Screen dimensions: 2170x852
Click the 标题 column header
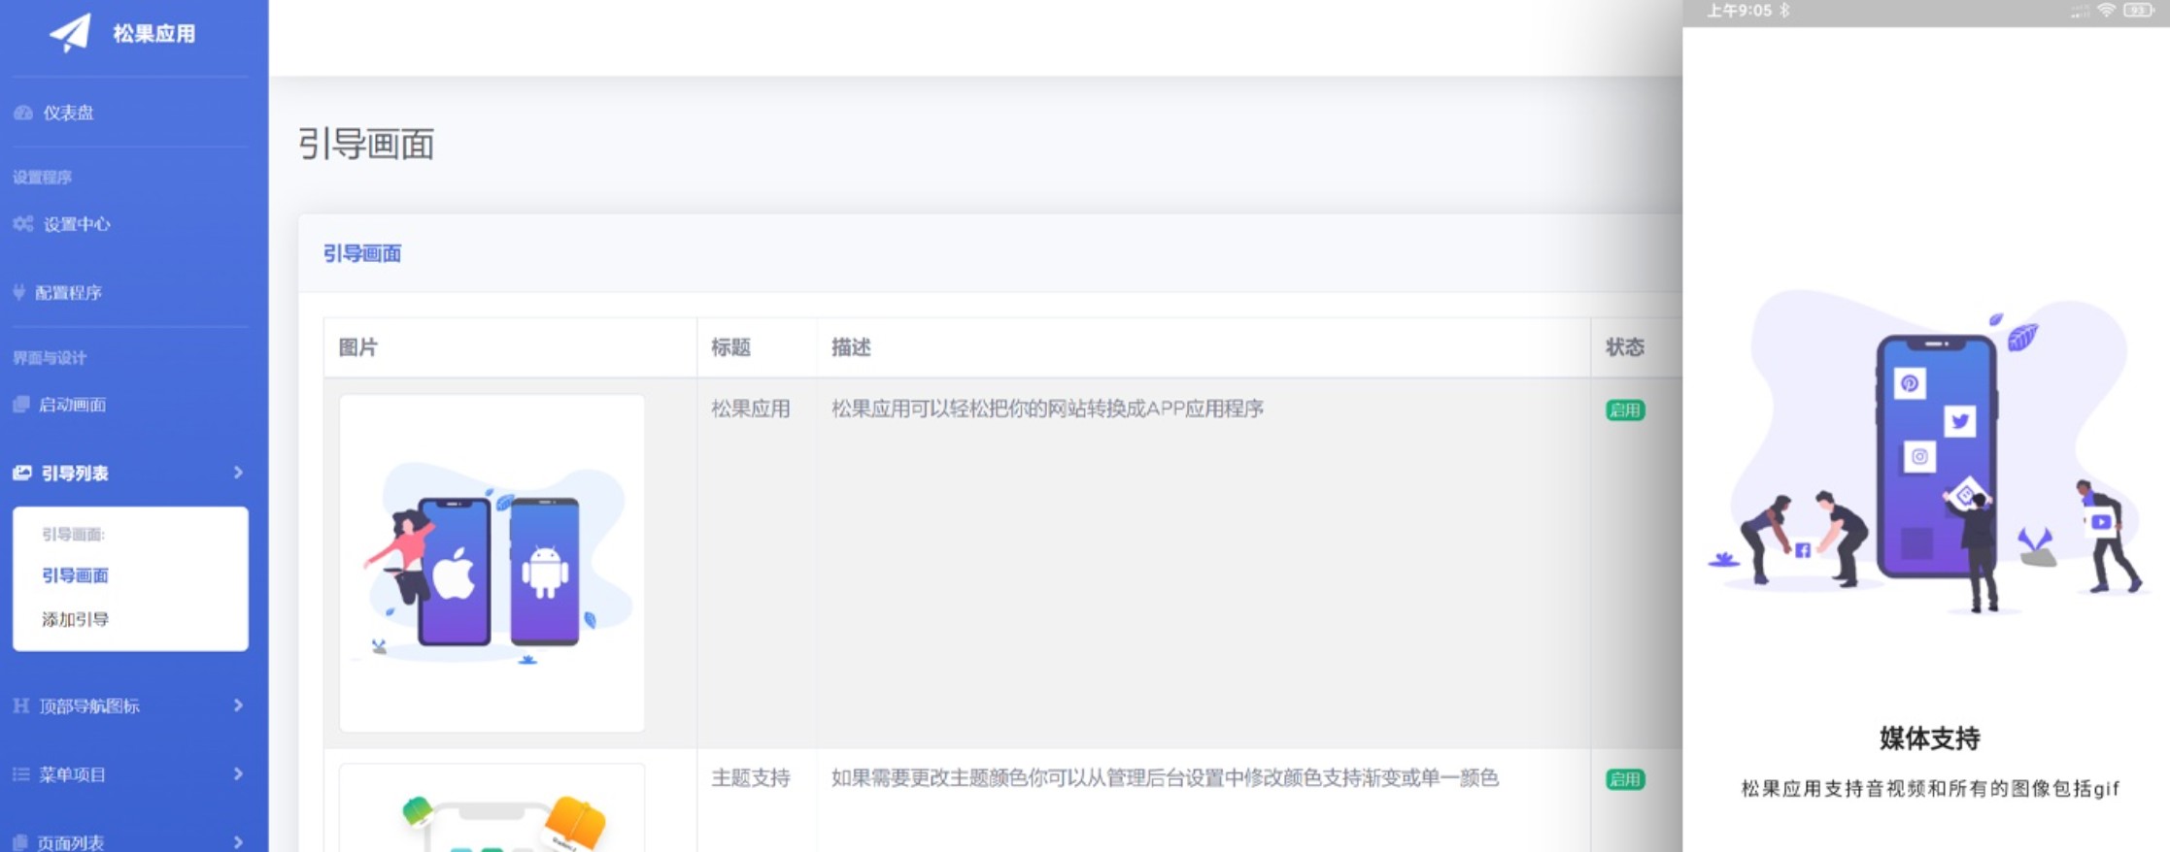tap(730, 347)
